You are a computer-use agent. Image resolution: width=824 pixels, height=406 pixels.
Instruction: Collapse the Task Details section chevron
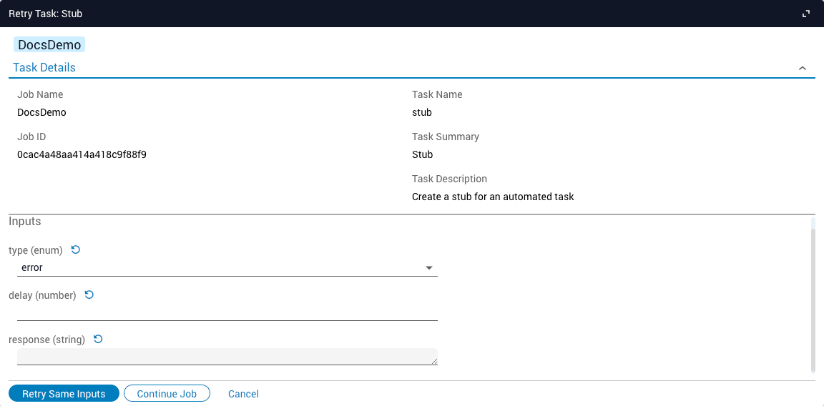point(803,68)
